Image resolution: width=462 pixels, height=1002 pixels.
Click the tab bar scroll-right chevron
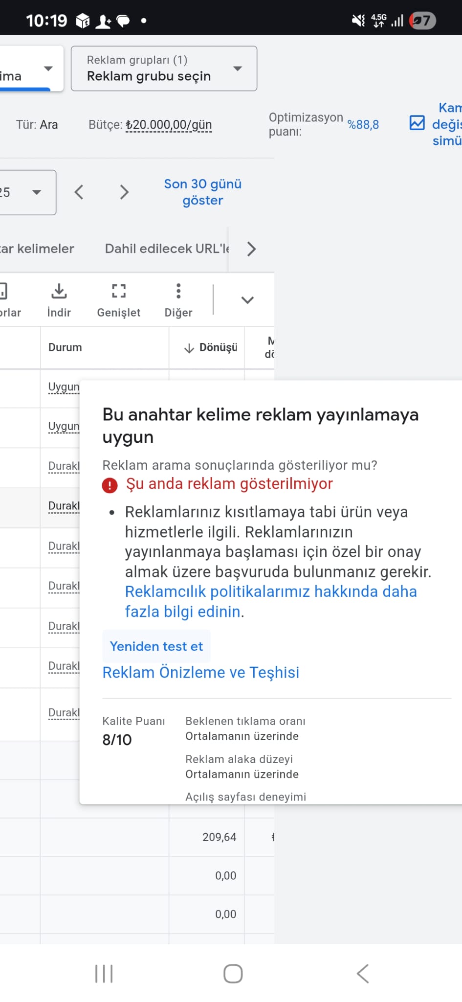[x=251, y=249]
